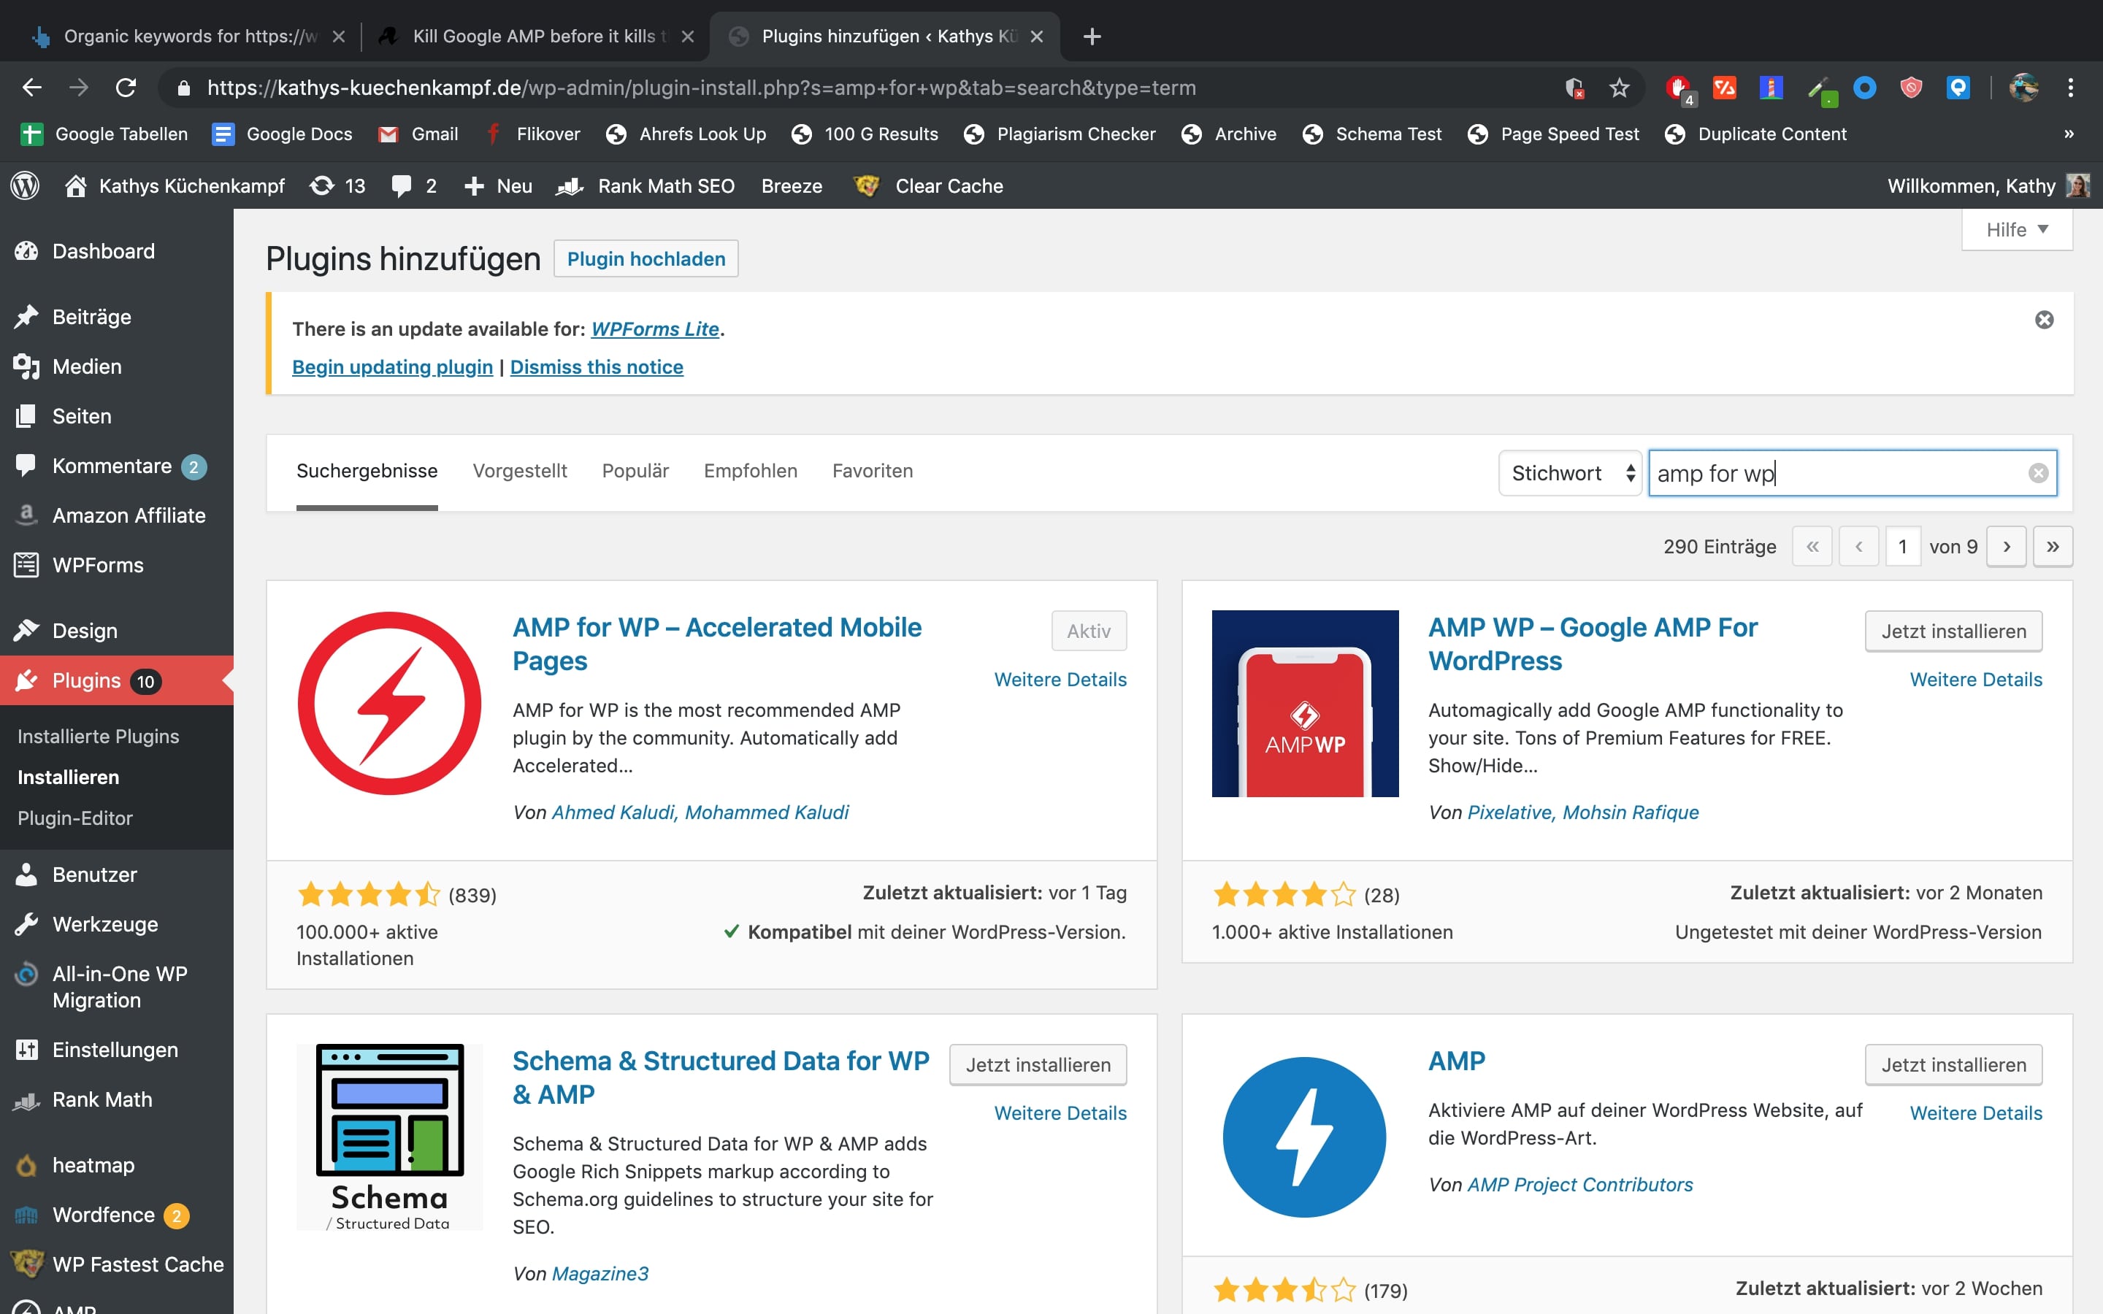Click Dismiss this notice link
Image resolution: width=2103 pixels, height=1314 pixels.
[x=596, y=366]
